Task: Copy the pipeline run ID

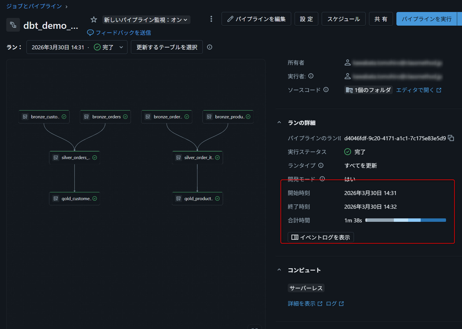Action: point(451,138)
